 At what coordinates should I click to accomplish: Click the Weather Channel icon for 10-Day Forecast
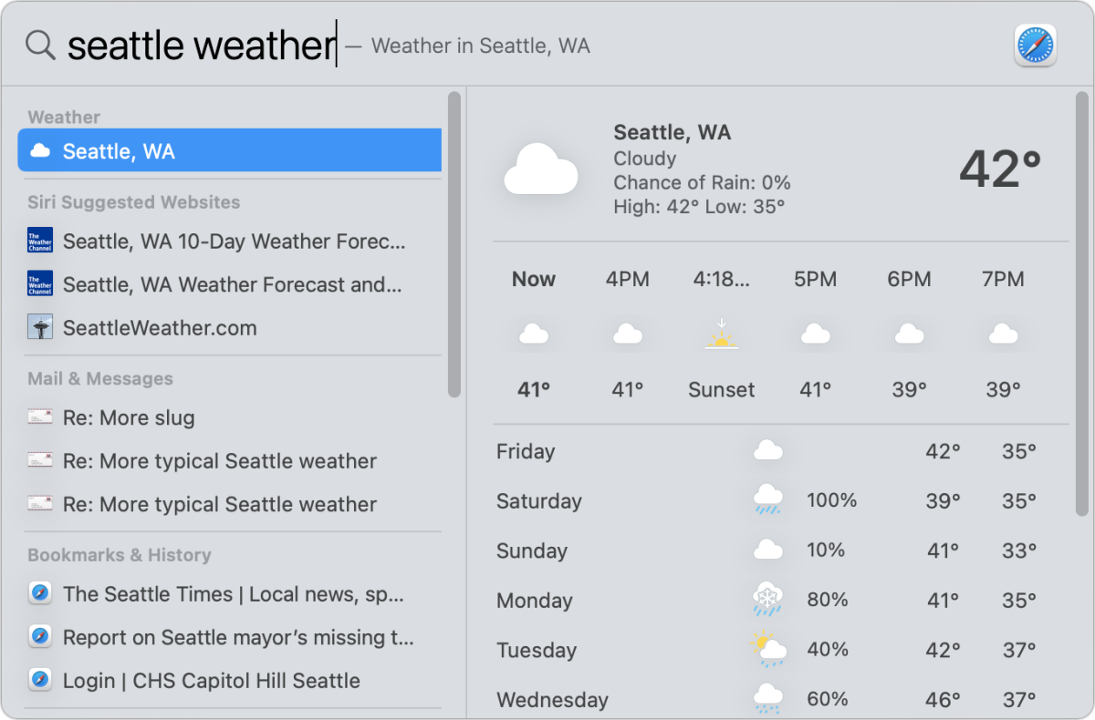click(40, 241)
